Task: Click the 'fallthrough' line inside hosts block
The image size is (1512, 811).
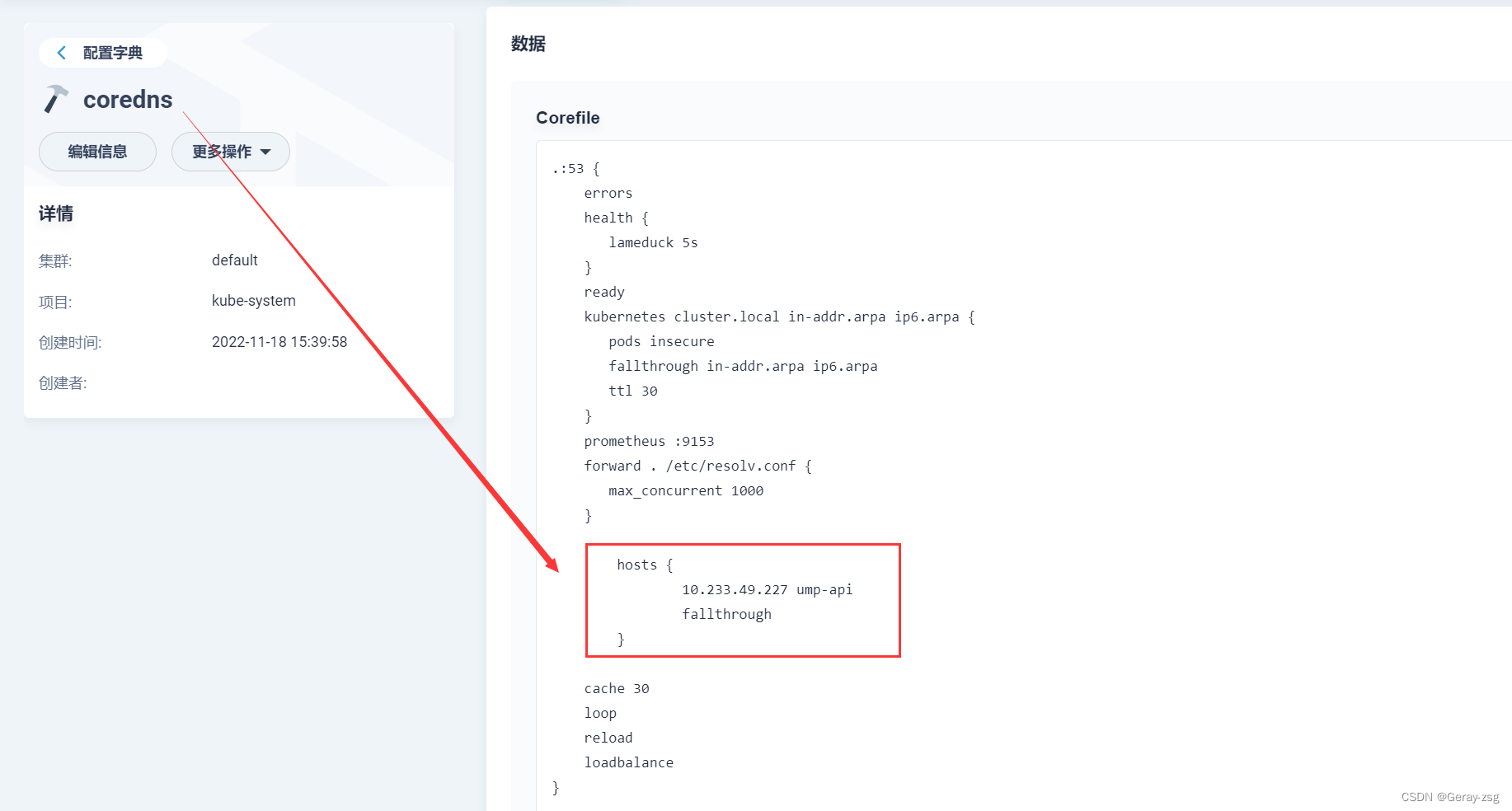Action: point(726,615)
